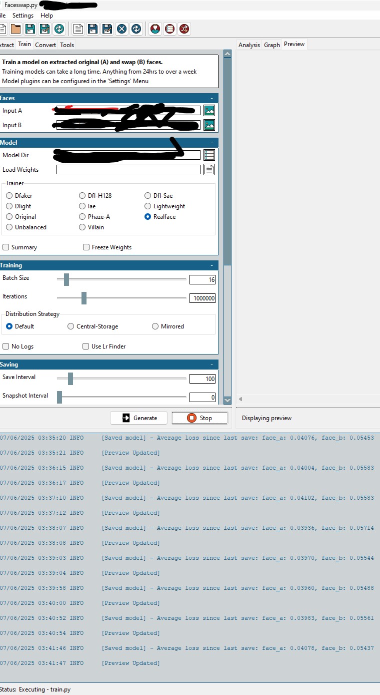Image resolution: width=380 pixels, height=695 pixels.
Task: Clear task using the blue X icon
Action: [122, 29]
